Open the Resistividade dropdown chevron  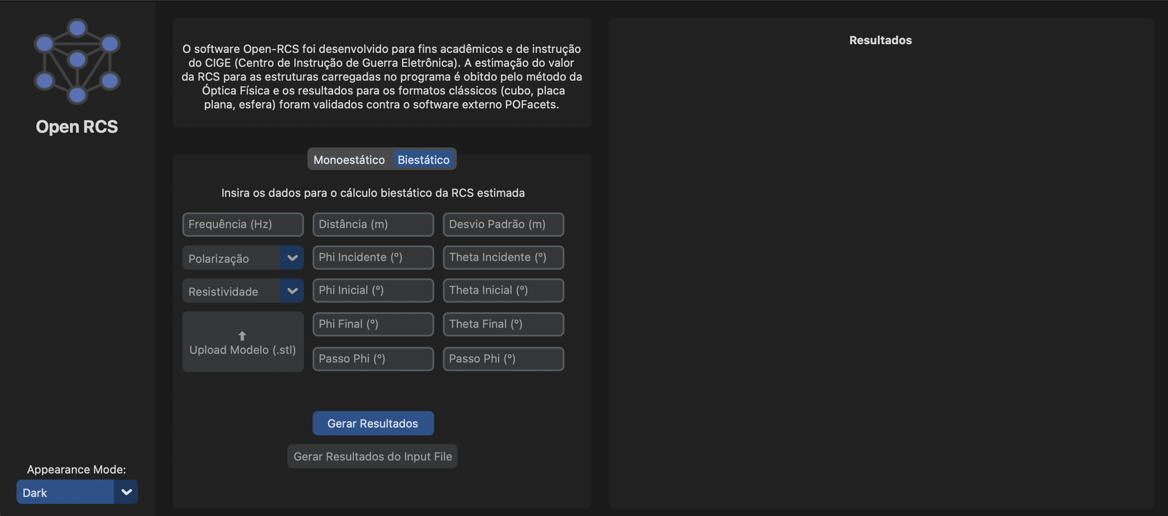click(292, 291)
